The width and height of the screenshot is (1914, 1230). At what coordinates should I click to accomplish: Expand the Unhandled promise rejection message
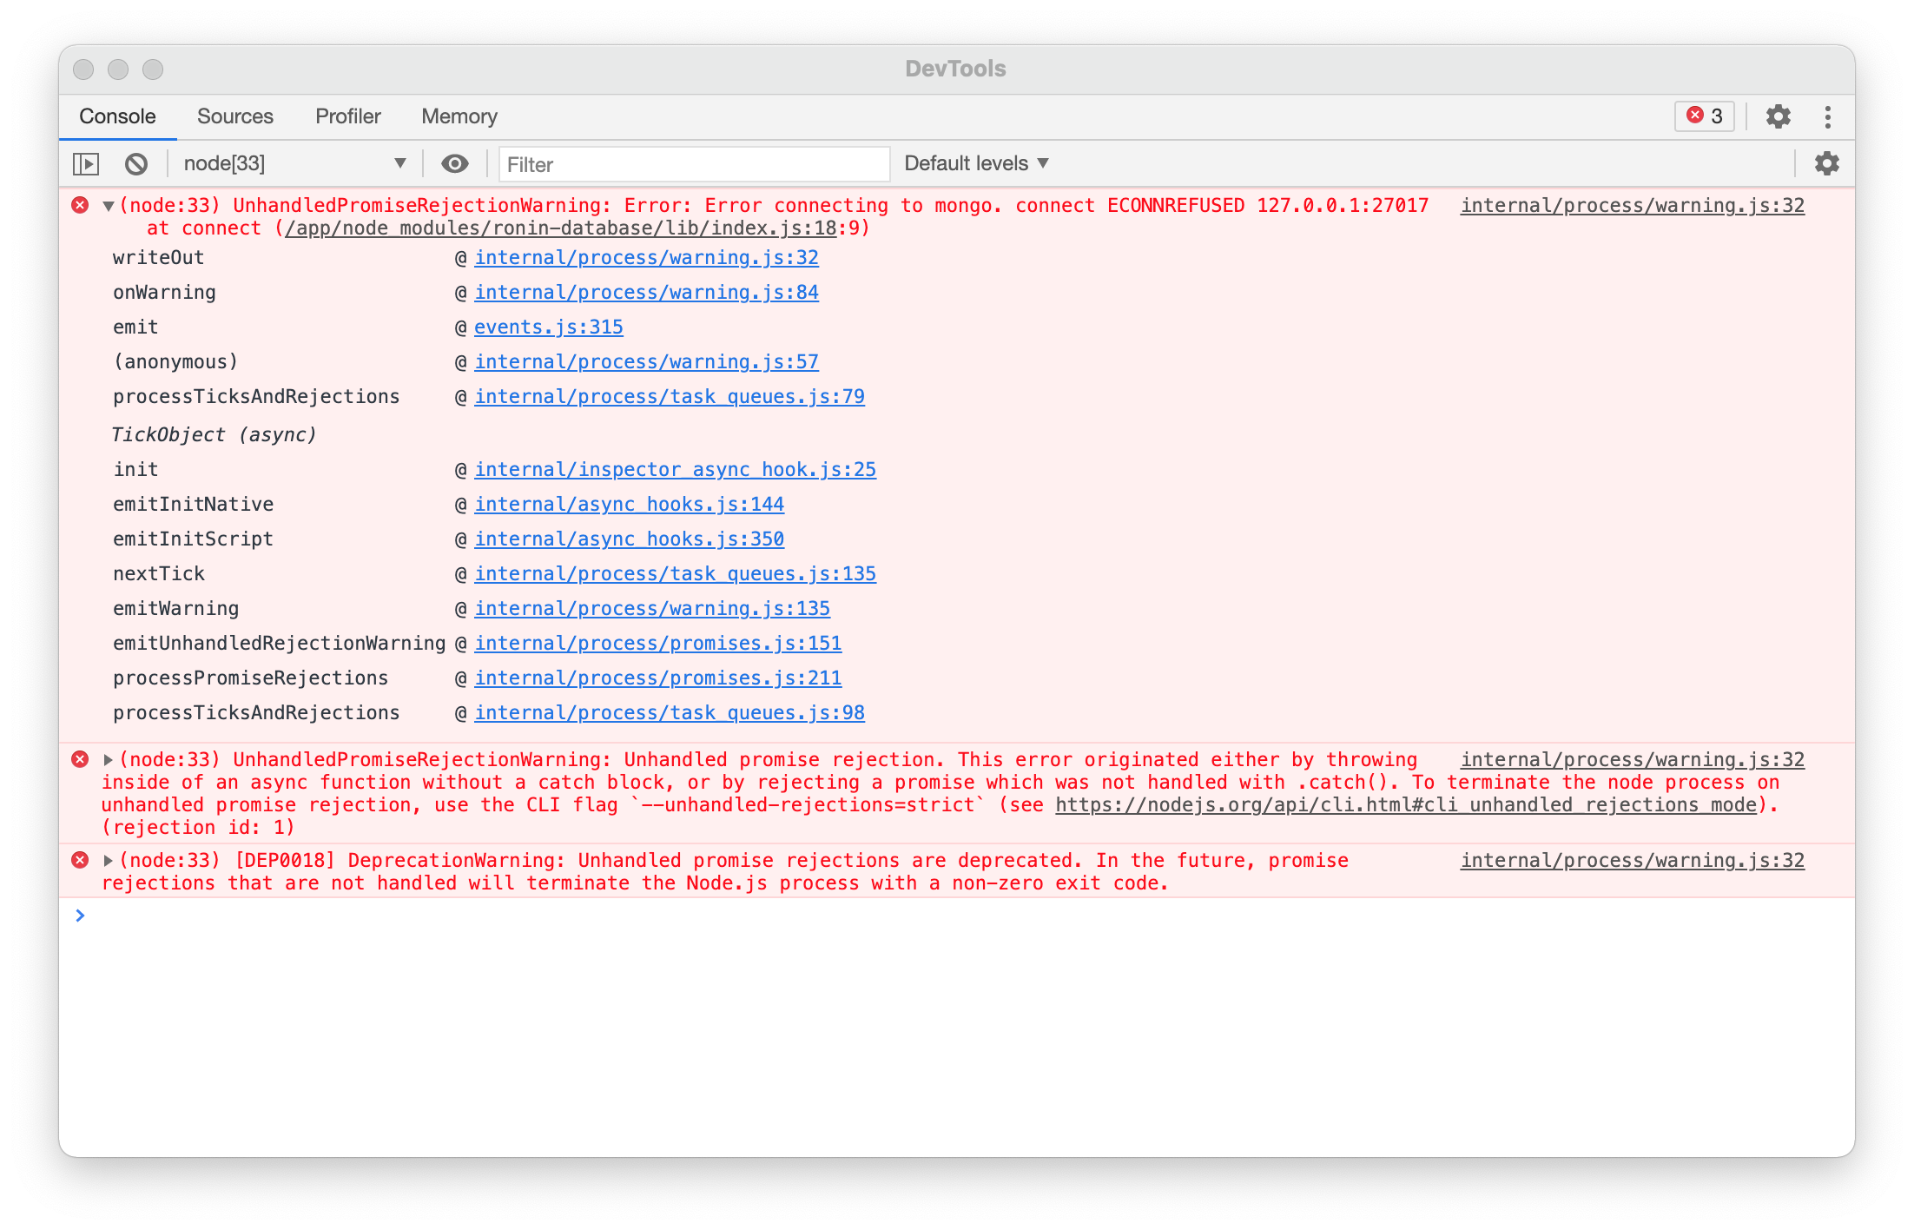[x=109, y=760]
